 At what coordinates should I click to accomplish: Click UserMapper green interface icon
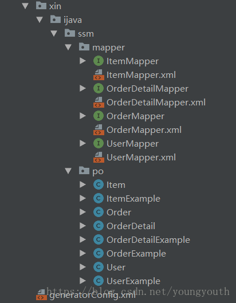click(99, 143)
